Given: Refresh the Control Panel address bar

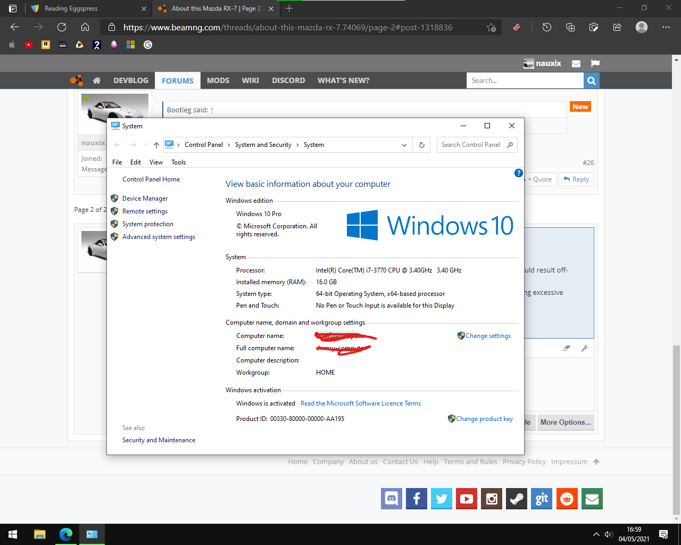Looking at the screenshot, I should click(x=422, y=145).
